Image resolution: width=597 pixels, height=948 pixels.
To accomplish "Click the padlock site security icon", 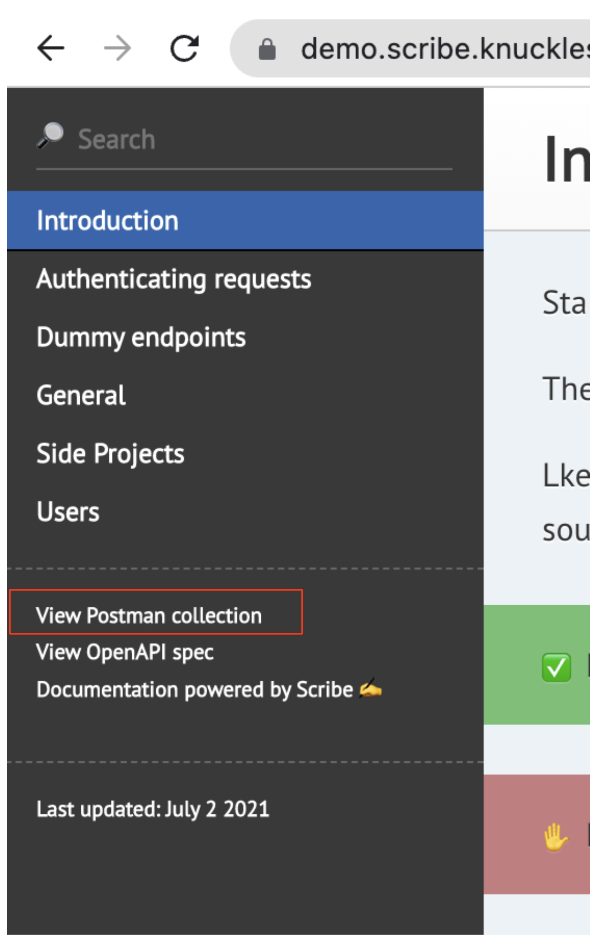I will [x=267, y=49].
